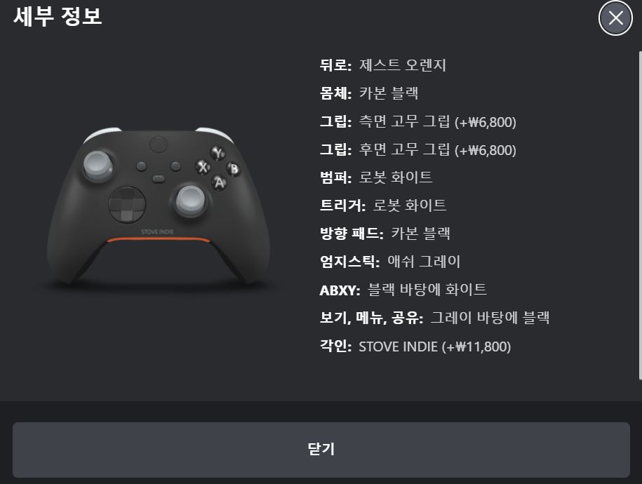
Task: Click the Xbox button on the controller
Action: click(159, 144)
